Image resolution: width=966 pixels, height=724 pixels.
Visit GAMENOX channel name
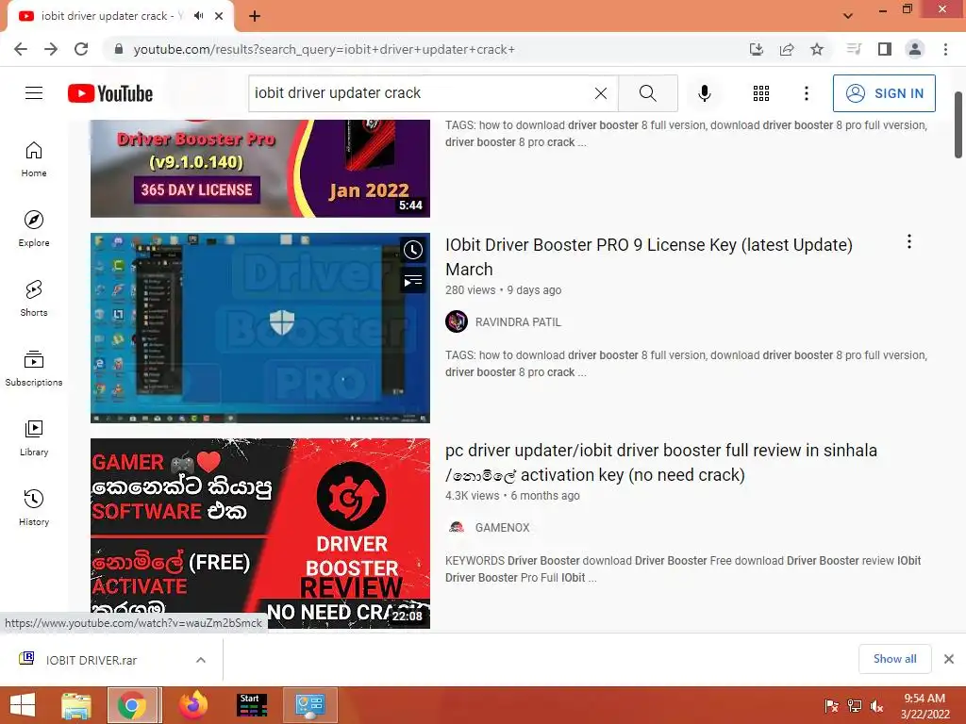pyautogui.click(x=502, y=528)
